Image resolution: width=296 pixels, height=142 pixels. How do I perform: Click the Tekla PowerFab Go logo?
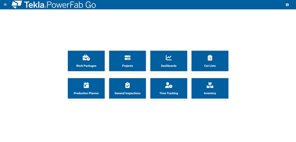54,5
